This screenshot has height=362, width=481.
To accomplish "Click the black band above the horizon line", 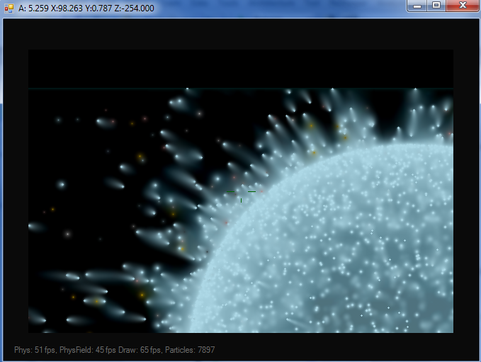I will [x=241, y=69].
